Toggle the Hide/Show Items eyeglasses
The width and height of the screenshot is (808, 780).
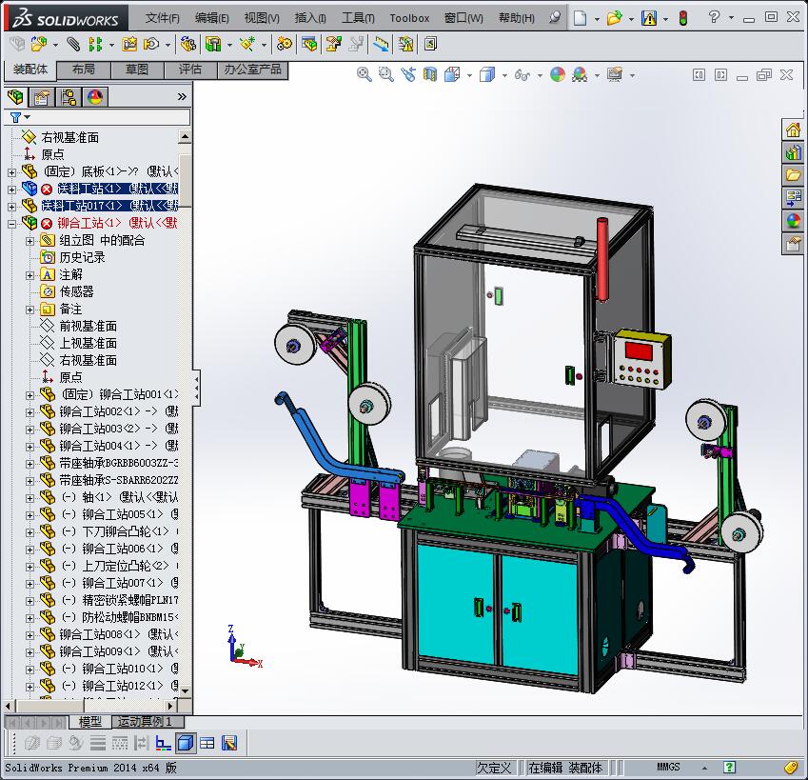click(x=522, y=74)
